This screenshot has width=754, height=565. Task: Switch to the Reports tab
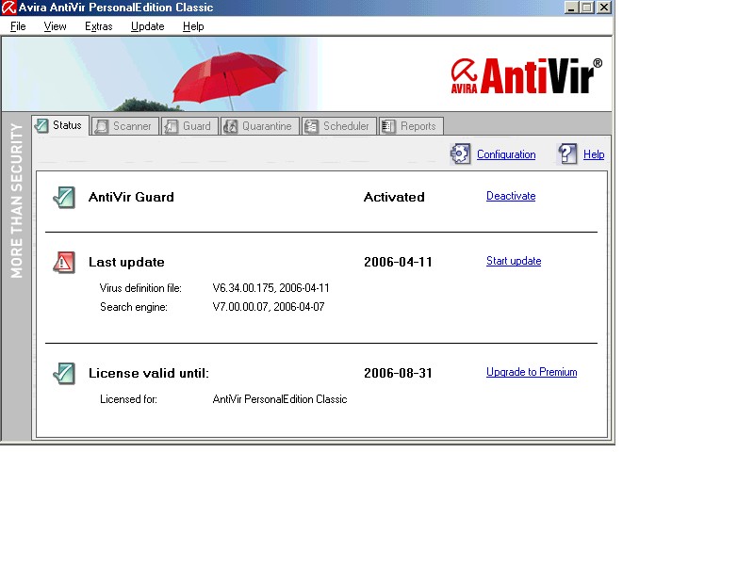pyautogui.click(x=411, y=126)
